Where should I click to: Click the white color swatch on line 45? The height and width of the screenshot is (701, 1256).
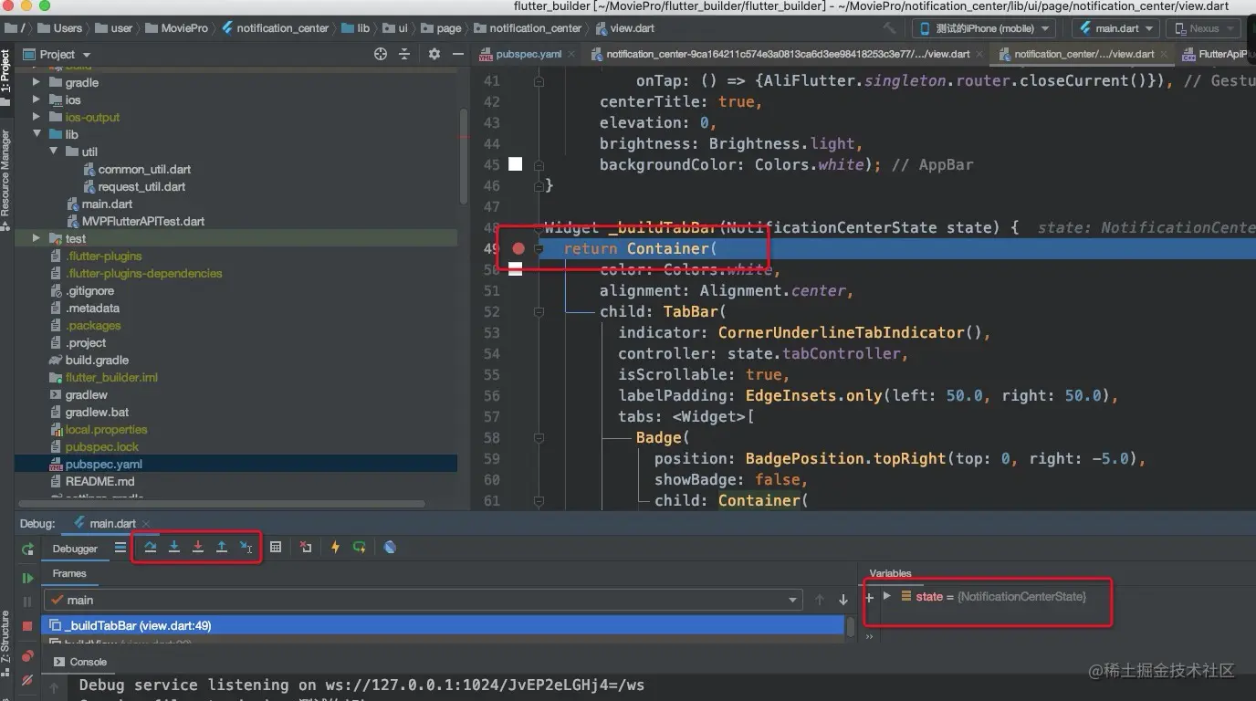[x=515, y=164]
